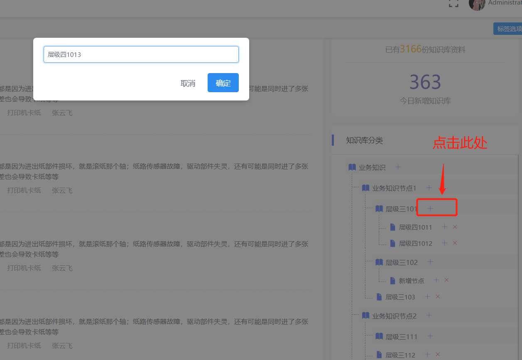This screenshot has height=360, width=522.
Task: Click the + icon next to 业务知识节点1
Action: pos(429,188)
